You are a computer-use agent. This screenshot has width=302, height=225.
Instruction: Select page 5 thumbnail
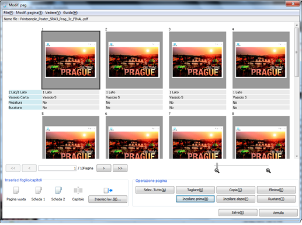point(71,138)
